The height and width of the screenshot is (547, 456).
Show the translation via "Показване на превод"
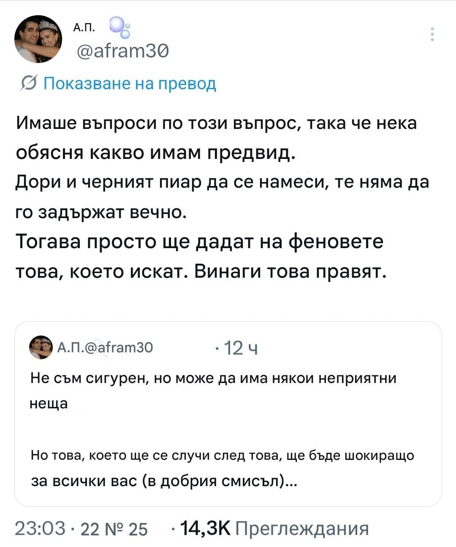(x=130, y=84)
